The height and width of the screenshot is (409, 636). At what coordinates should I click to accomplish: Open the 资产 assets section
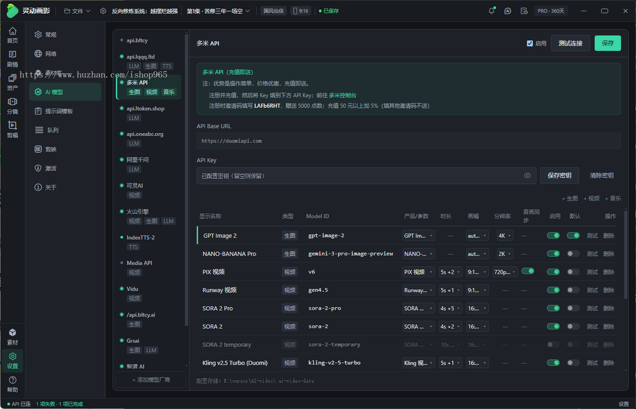click(x=12, y=83)
